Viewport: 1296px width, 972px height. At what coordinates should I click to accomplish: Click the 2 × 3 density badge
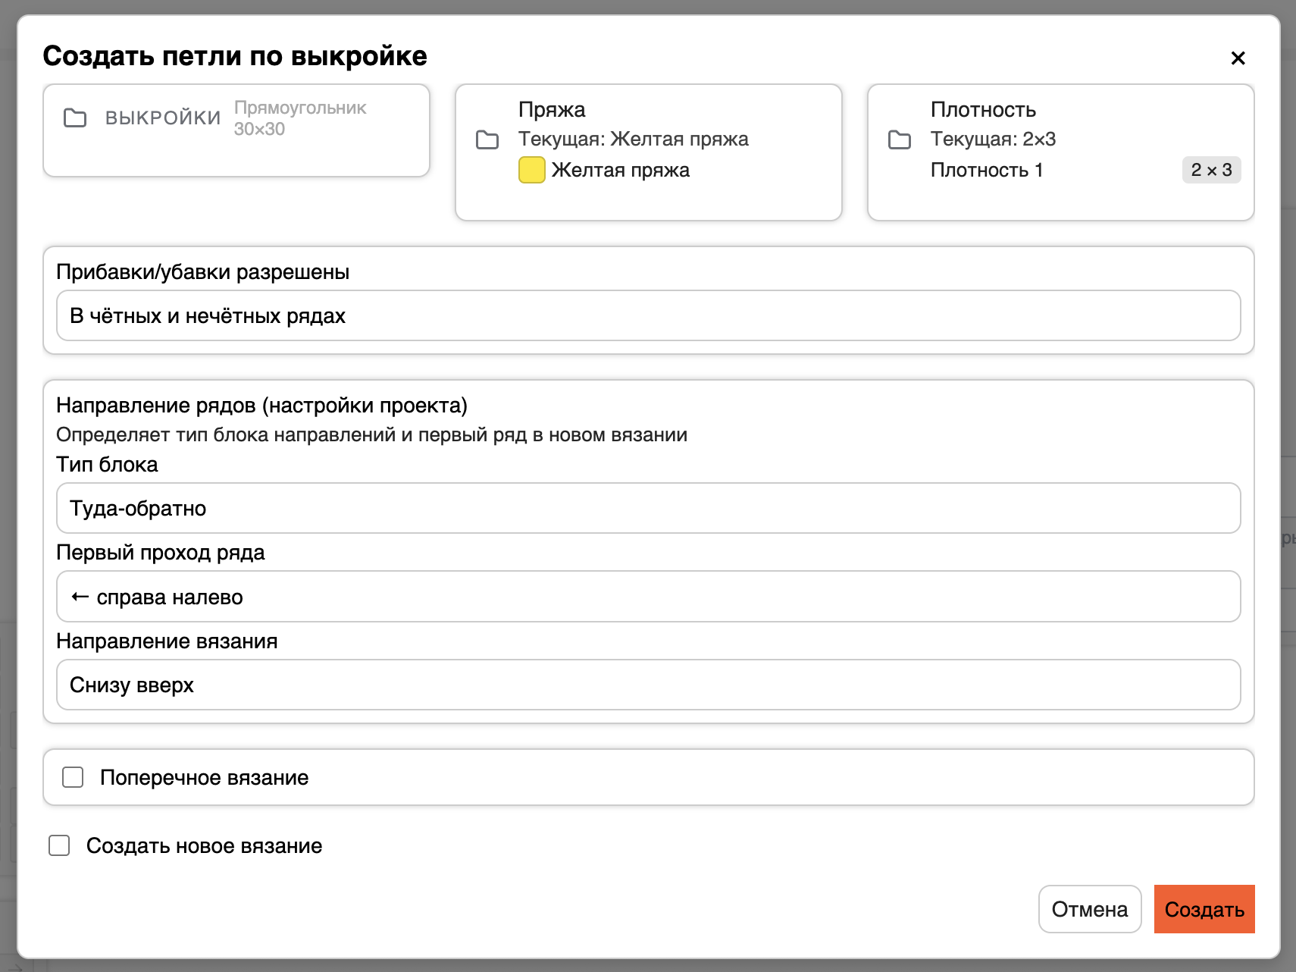coord(1210,170)
